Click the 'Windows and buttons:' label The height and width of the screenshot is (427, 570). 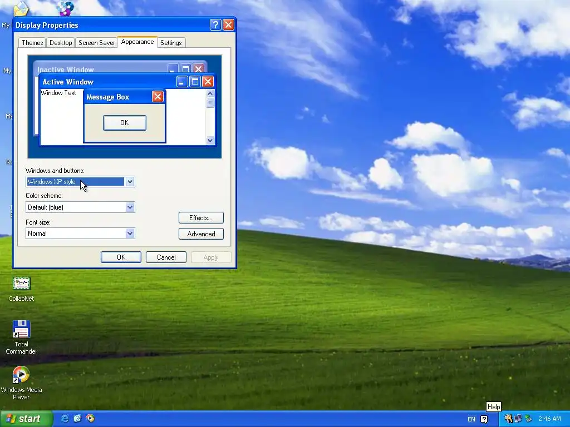pos(55,171)
